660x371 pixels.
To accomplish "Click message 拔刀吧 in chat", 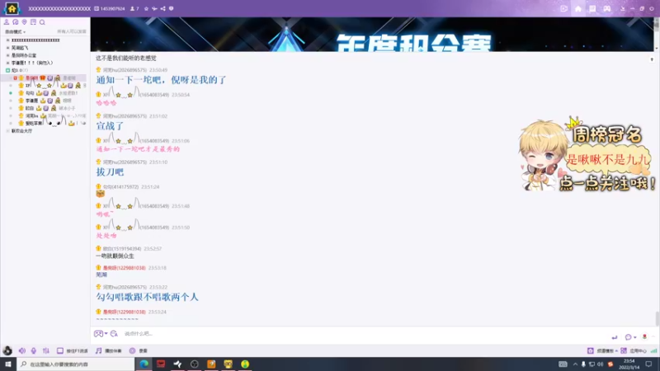I will click(x=110, y=172).
